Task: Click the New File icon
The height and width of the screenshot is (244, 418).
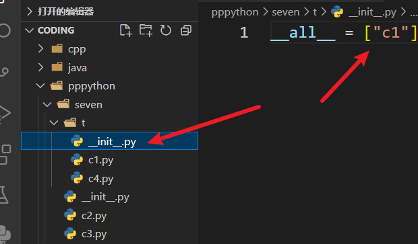Action: coord(126,30)
